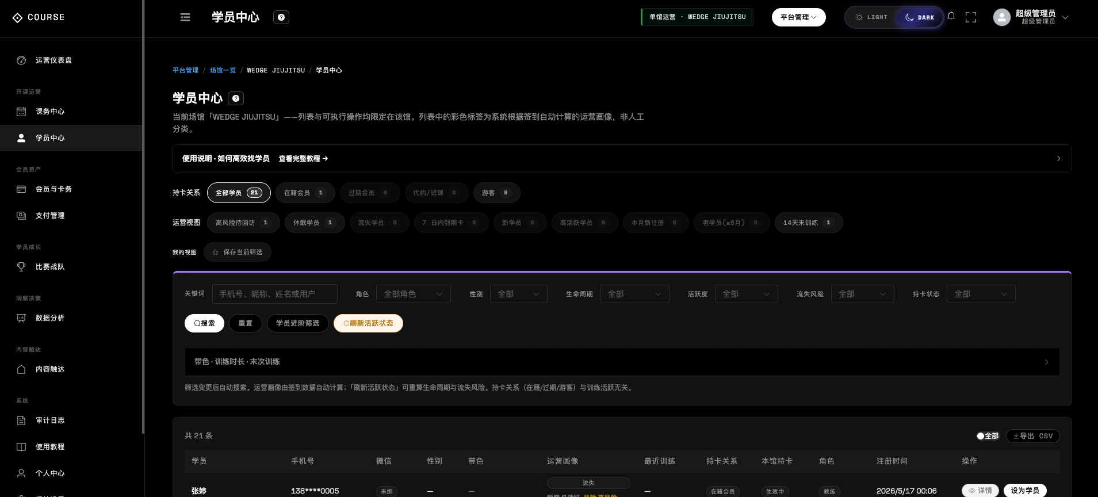1098x497 pixels.
Task: Expand the 超级管理员 account menu
Action: tap(1065, 17)
